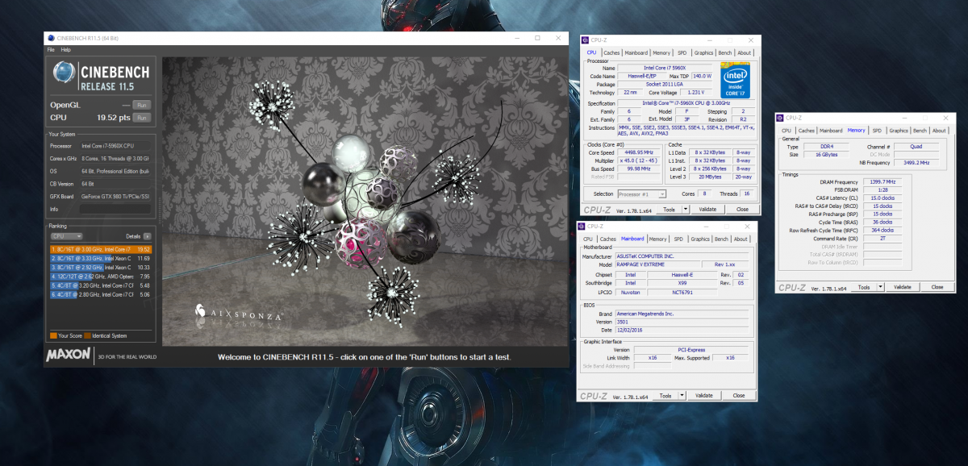Switch to Caches tab in the CPU-Z Memory window
This screenshot has width=968, height=466.
[x=807, y=131]
